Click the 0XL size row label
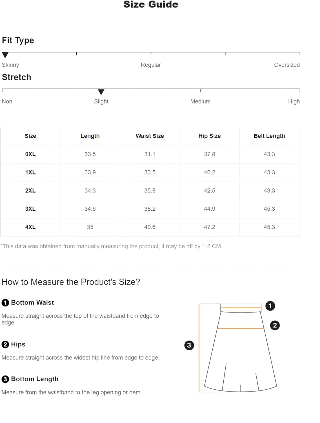 click(x=30, y=154)
